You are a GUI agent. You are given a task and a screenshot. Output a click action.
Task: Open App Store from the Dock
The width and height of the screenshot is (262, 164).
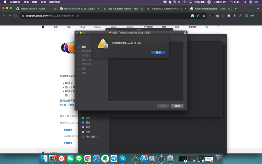(144, 158)
